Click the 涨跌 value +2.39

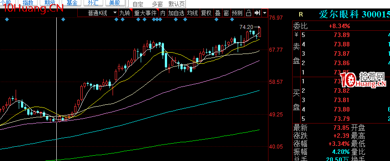[341, 136]
